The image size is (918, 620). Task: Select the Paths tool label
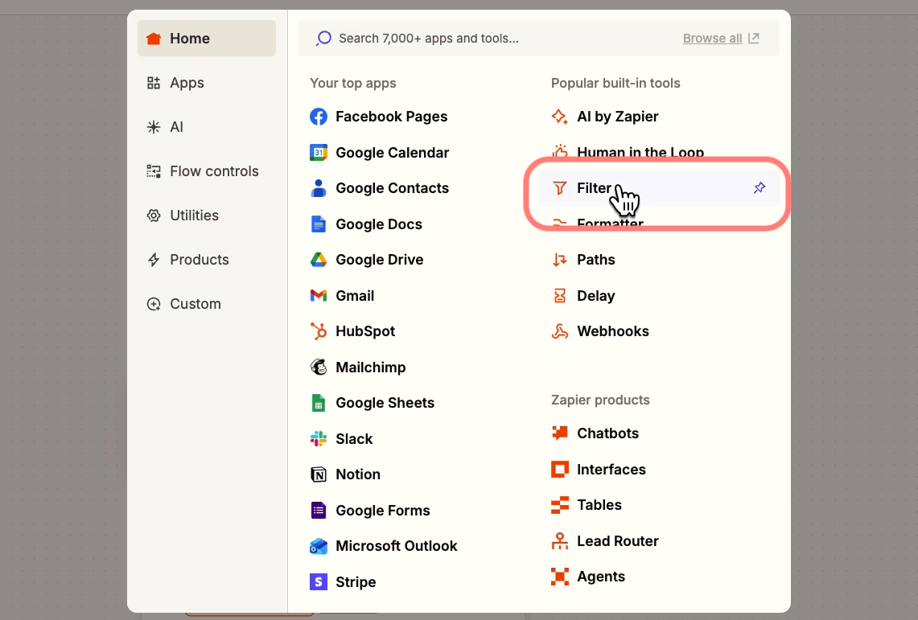[596, 260]
